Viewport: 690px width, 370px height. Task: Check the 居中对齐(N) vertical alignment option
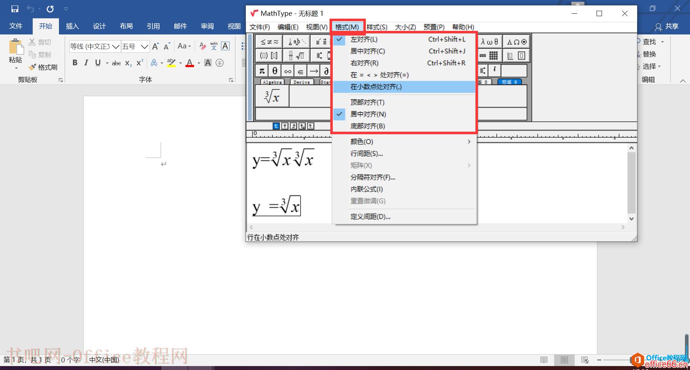404,114
